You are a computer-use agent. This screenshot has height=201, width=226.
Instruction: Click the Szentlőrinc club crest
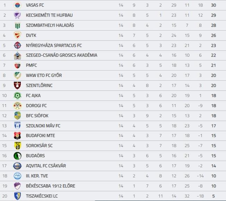17,86
